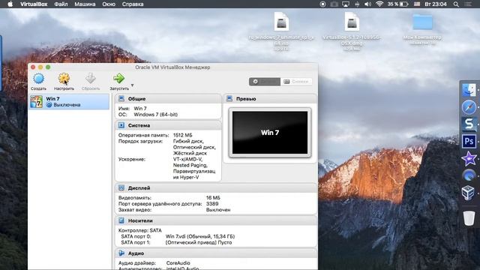This screenshot has width=480, height=270.
Task: Open the Wi-Fi status menu
Action: 379,4
